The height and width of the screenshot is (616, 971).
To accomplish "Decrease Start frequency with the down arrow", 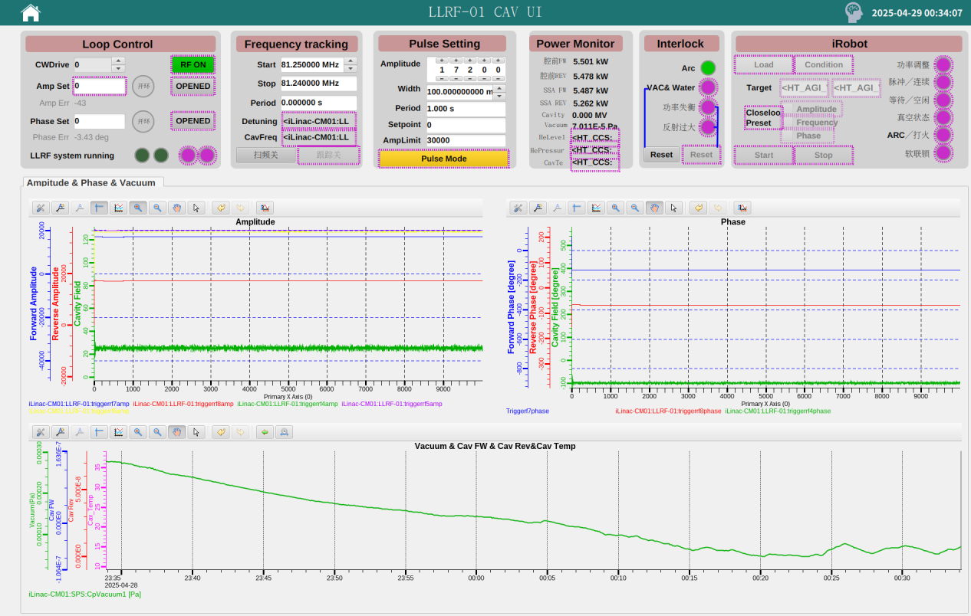I will tap(350, 69).
